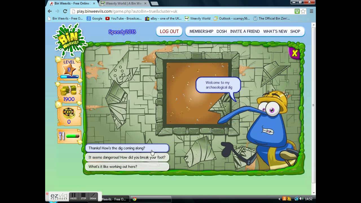Click the fork and knife food icon
361x203 pixels.
pos(62,136)
